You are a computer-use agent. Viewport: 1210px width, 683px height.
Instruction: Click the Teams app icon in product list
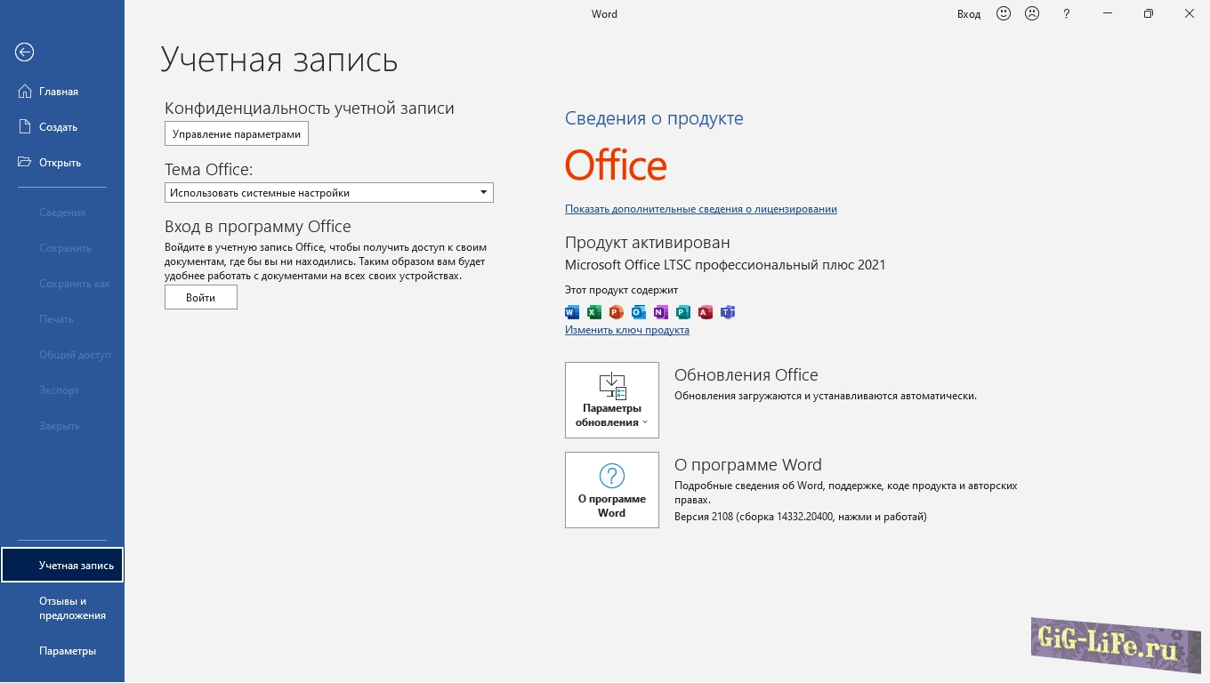tap(728, 312)
